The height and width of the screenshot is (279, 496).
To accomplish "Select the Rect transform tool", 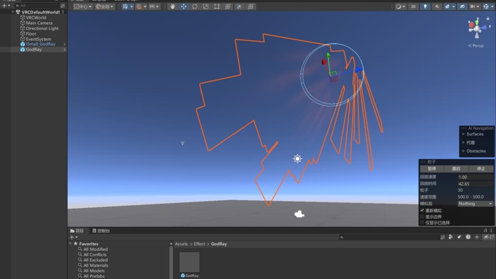I will (217, 7).
